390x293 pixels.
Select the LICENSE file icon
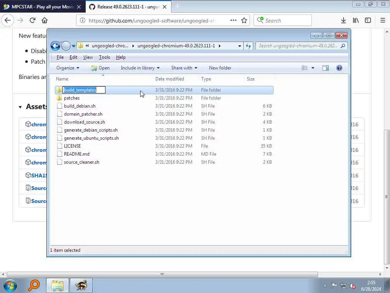pyautogui.click(x=59, y=146)
